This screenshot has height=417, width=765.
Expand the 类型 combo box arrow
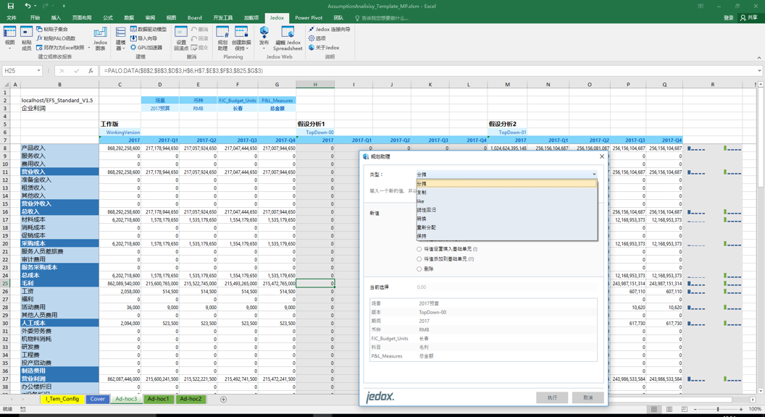594,174
